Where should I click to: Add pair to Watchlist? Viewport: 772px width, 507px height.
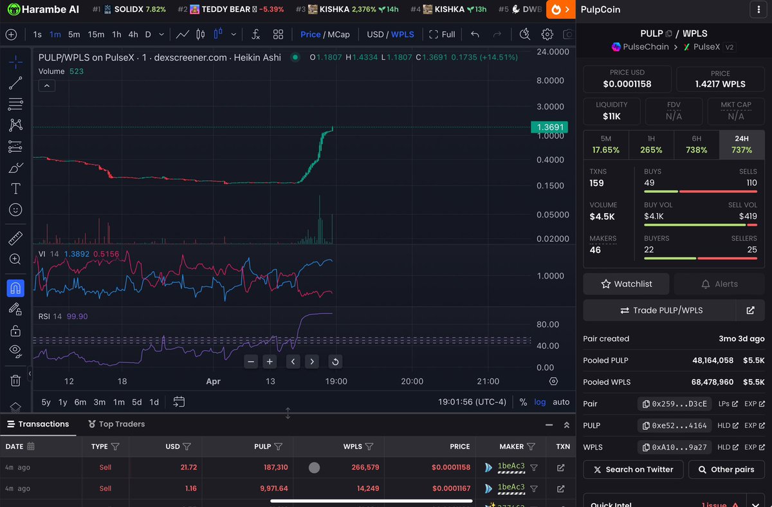[x=626, y=284]
